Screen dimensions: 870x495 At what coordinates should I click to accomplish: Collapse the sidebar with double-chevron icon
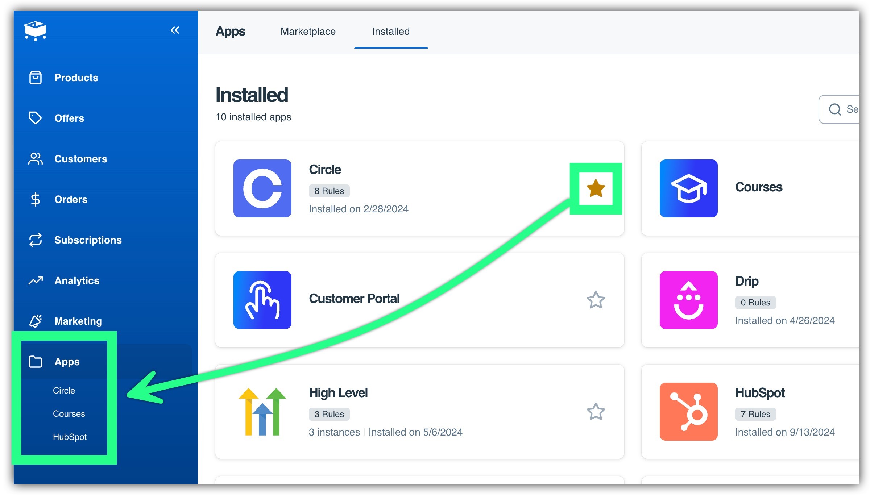[175, 30]
